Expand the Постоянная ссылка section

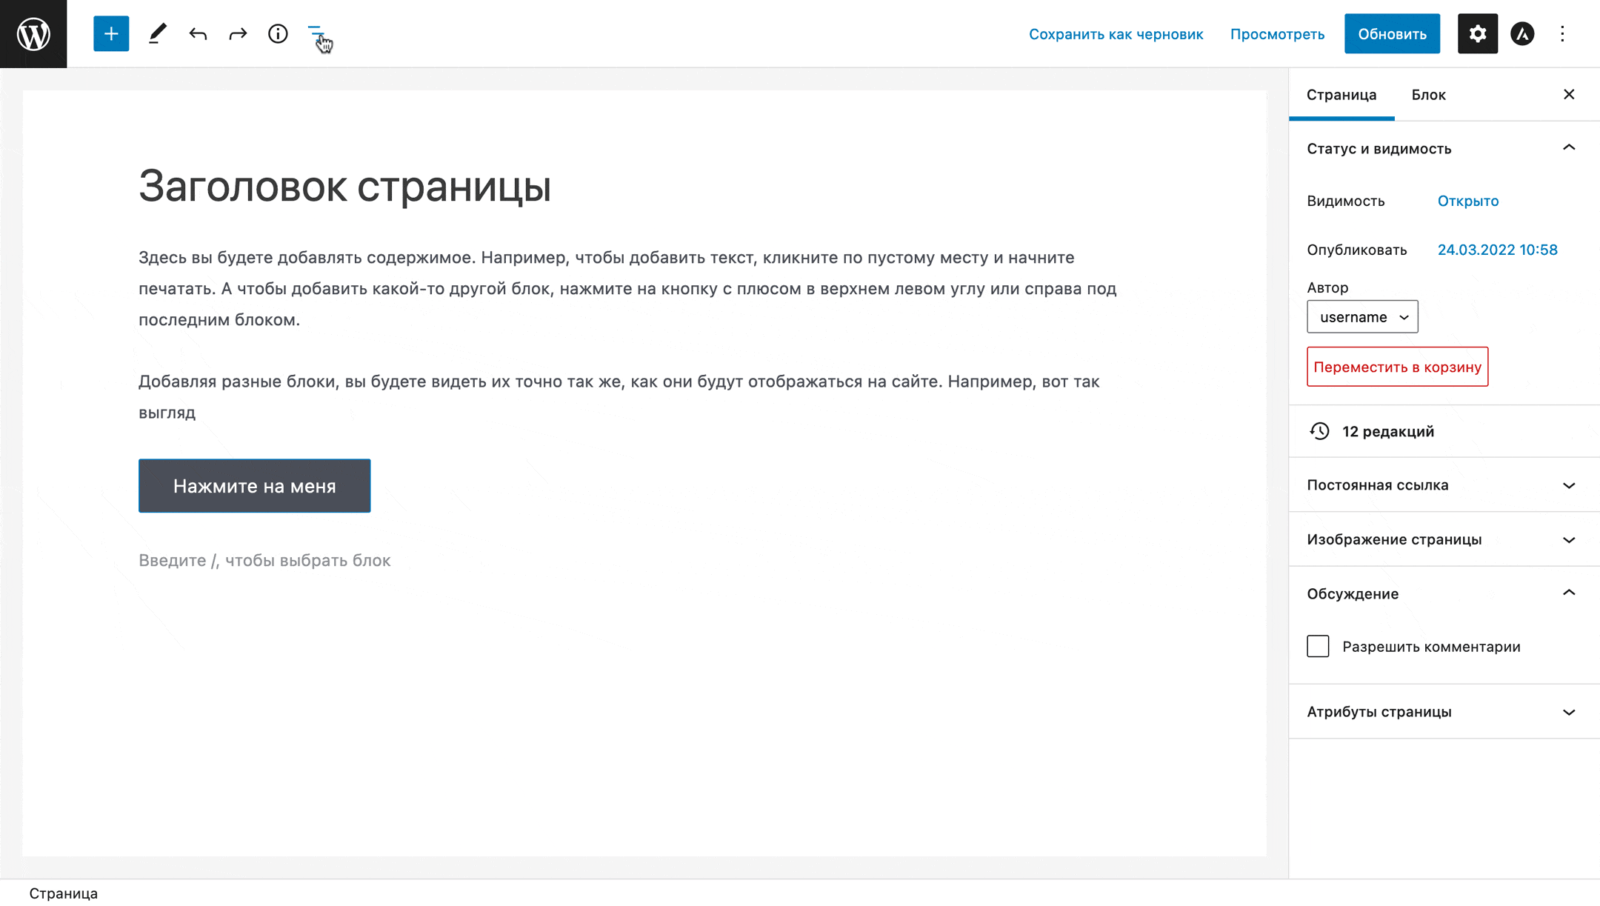1439,485
